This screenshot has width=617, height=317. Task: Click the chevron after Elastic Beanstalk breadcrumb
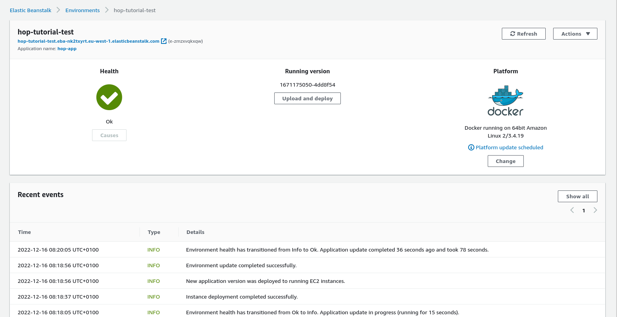tap(58, 10)
